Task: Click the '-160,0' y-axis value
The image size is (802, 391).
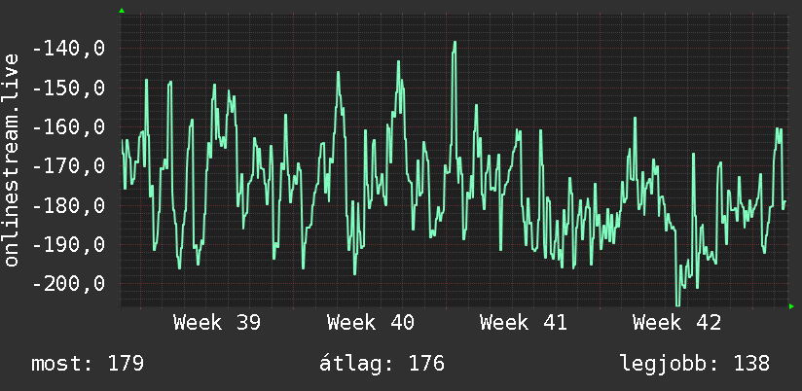Action: 68,127
